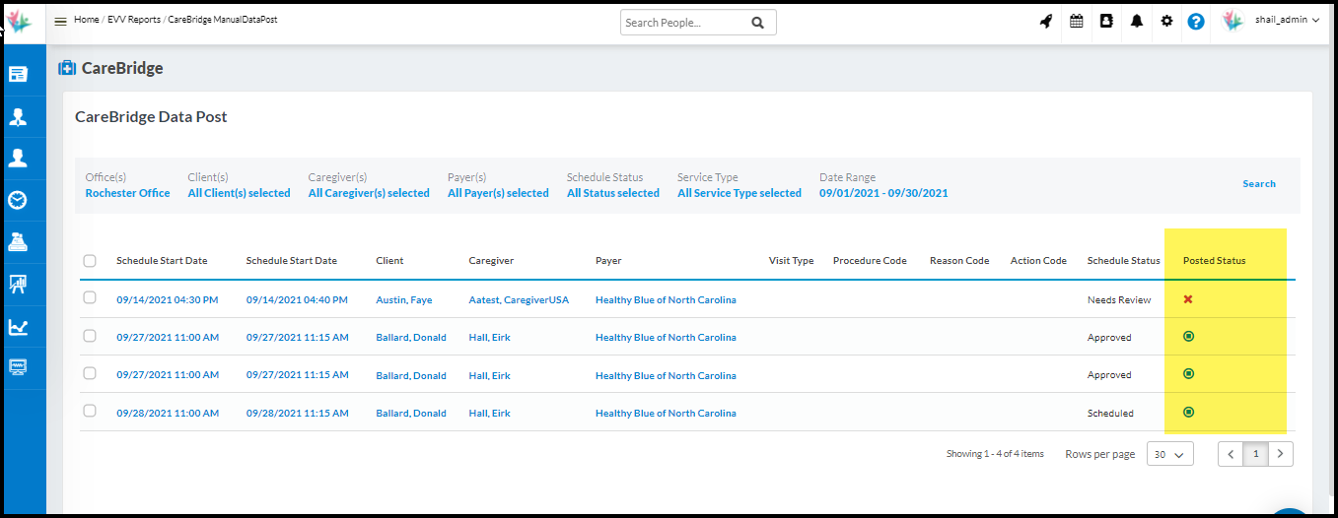
Task: Select checkbox for the 09/28/2021 schedule row
Action: click(90, 412)
